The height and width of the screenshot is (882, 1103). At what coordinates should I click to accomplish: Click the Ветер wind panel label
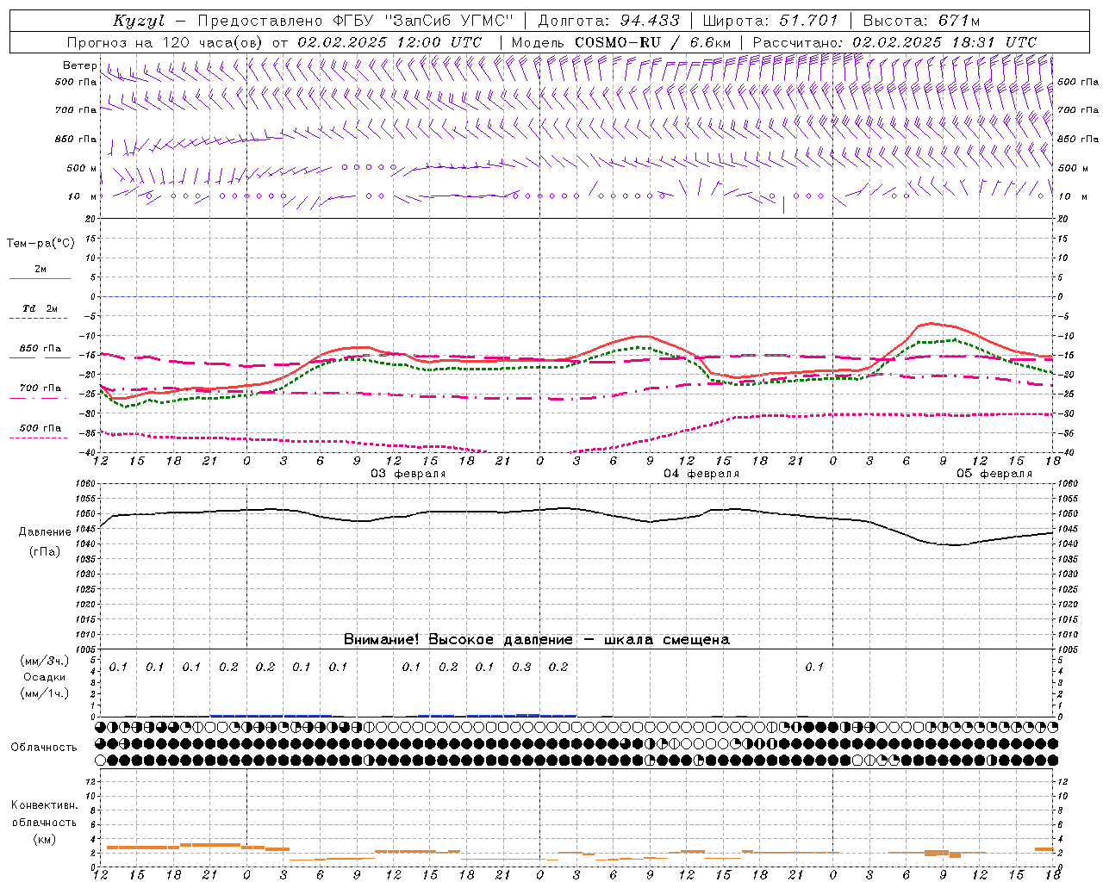pyautogui.click(x=79, y=65)
